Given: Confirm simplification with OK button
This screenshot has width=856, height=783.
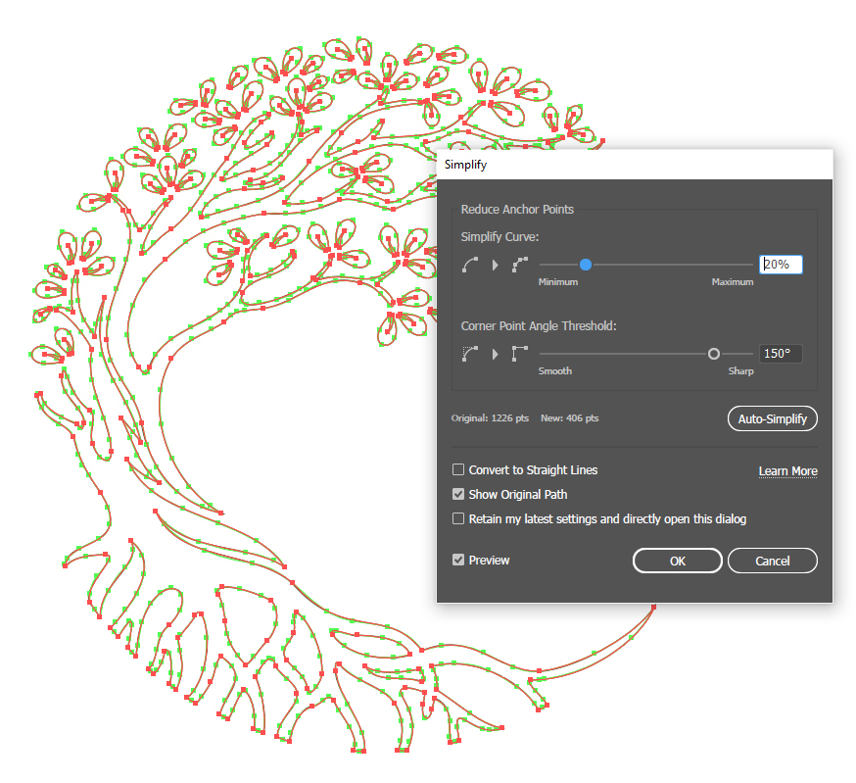Looking at the screenshot, I should click(678, 561).
